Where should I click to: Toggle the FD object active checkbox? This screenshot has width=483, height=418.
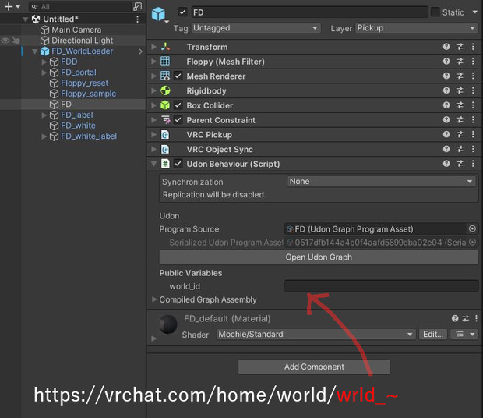pyautogui.click(x=182, y=12)
